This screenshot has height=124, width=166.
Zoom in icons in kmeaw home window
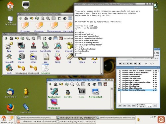pos(28,38)
